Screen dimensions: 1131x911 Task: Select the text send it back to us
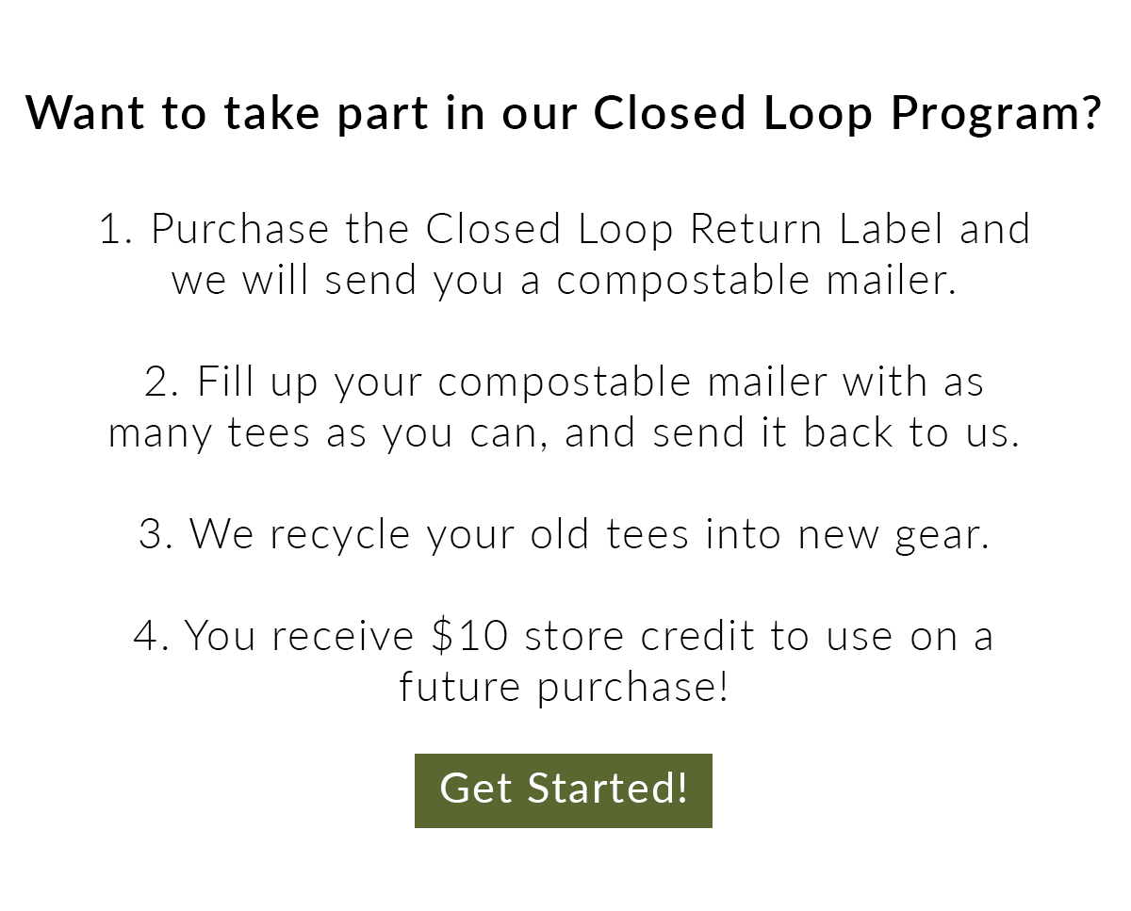tap(839, 431)
